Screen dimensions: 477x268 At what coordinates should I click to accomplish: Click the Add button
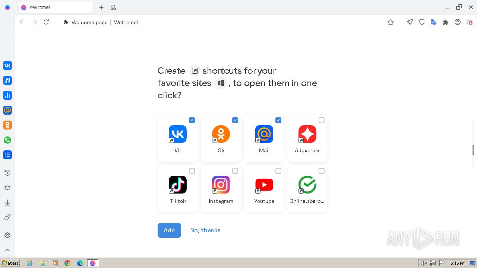(x=169, y=230)
